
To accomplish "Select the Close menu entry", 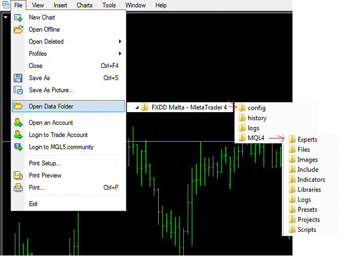I will pyautogui.click(x=68, y=66).
